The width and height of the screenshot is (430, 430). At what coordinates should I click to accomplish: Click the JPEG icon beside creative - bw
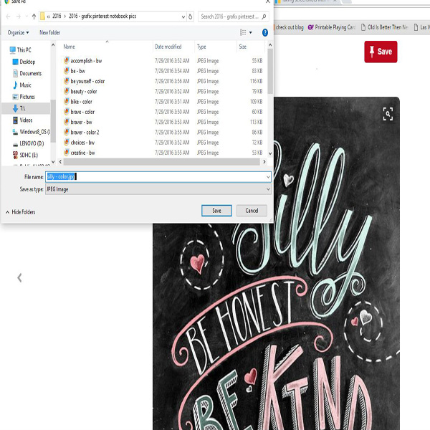[x=67, y=152]
